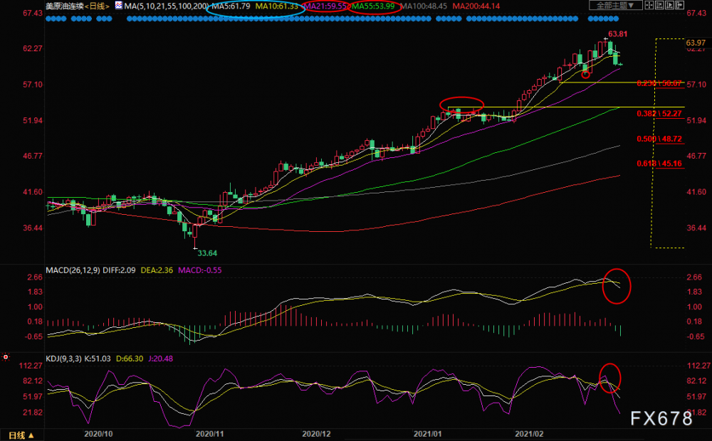Click the 46.77 left price axis label
Image resolution: width=712 pixels, height=441 pixels.
(x=33, y=156)
